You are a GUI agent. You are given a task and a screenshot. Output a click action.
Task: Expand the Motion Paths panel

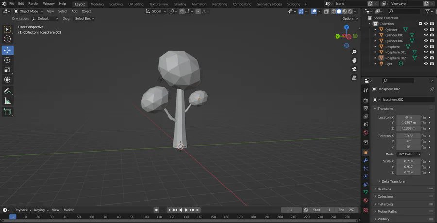[387, 211]
